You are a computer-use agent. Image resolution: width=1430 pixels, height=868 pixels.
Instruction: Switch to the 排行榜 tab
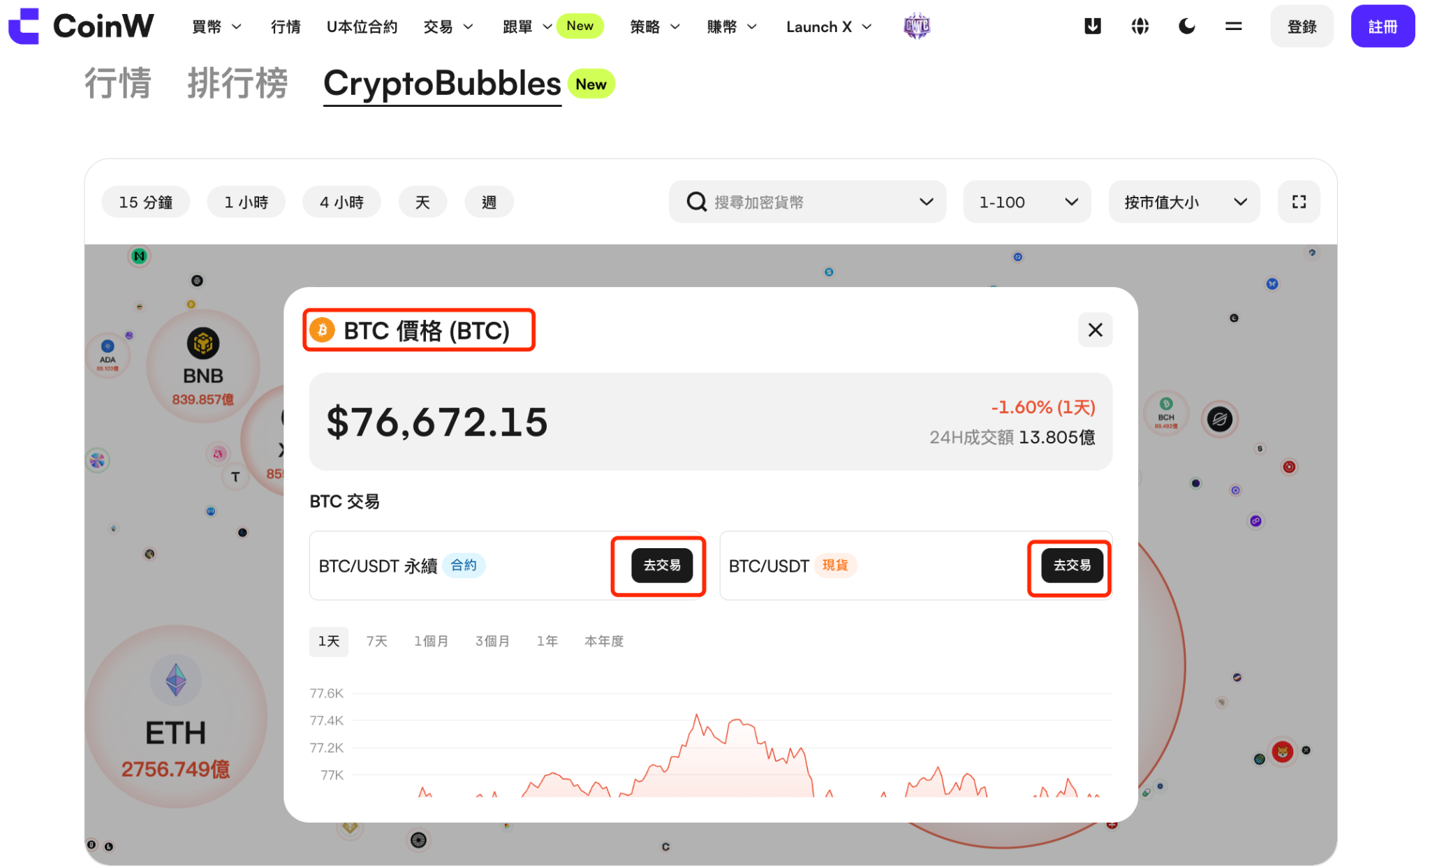point(237,83)
